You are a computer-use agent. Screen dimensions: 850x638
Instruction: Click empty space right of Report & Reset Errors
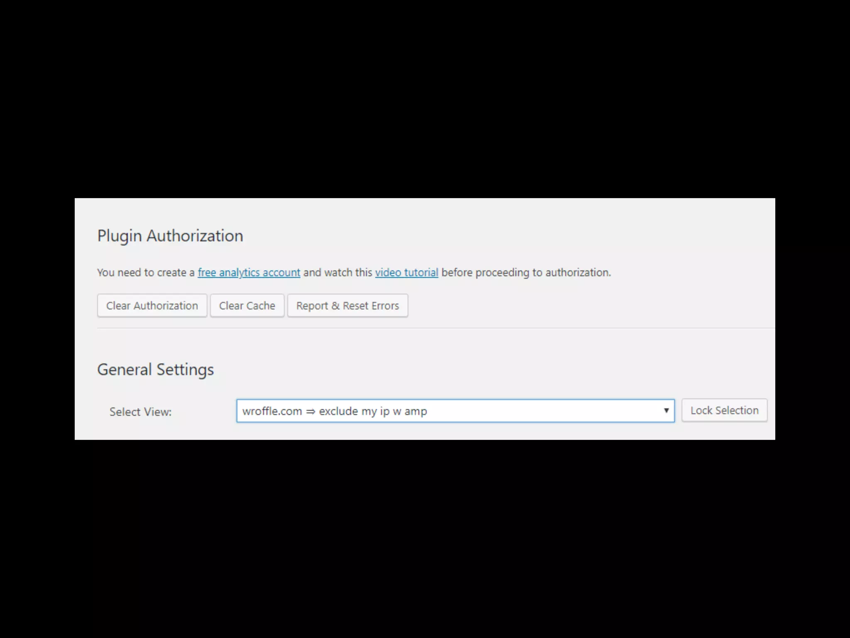pos(581,306)
